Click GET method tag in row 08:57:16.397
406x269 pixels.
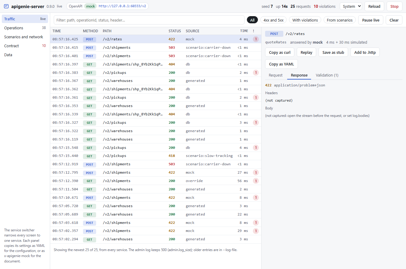coord(90,64)
